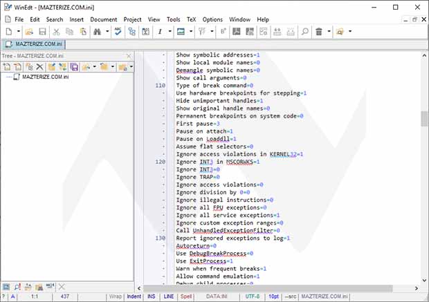Click the new tree item icon in Tree panel
The height and width of the screenshot is (302, 429).
coord(6,66)
